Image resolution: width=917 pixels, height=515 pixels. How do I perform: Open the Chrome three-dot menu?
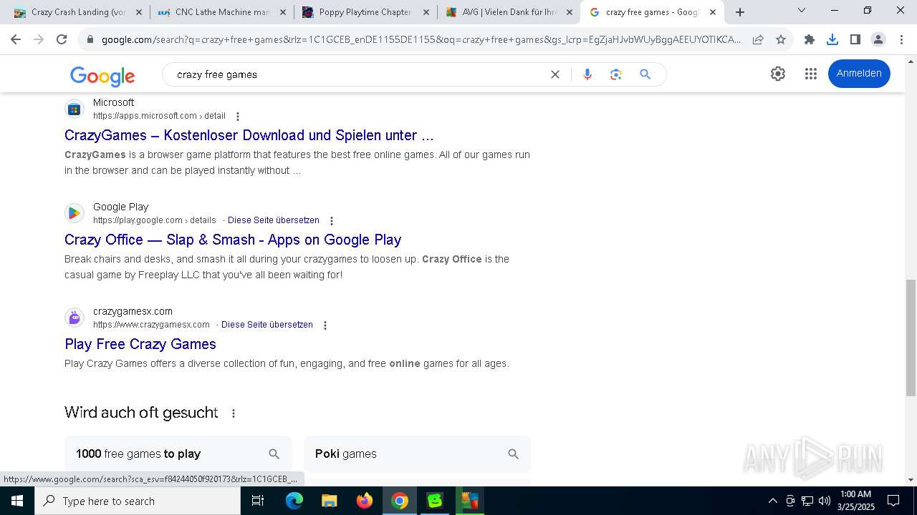coord(901,39)
